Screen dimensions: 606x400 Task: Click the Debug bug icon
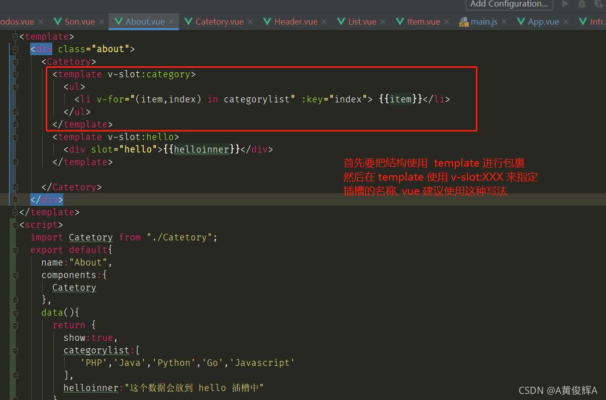[582, 4]
